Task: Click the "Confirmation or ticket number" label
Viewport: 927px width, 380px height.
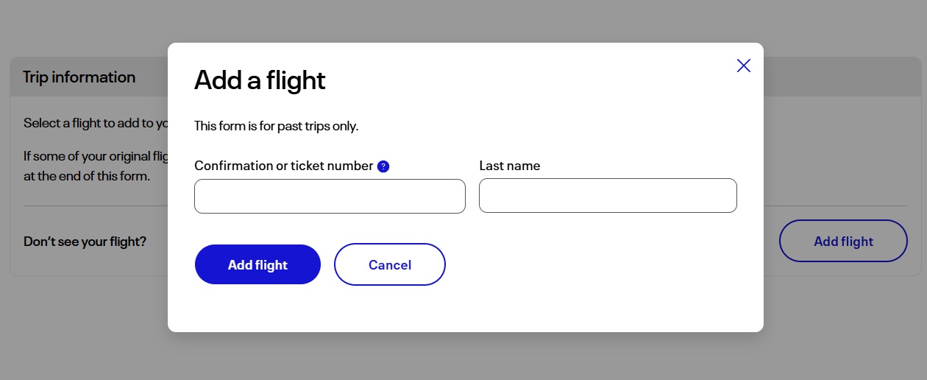Action: click(x=283, y=166)
